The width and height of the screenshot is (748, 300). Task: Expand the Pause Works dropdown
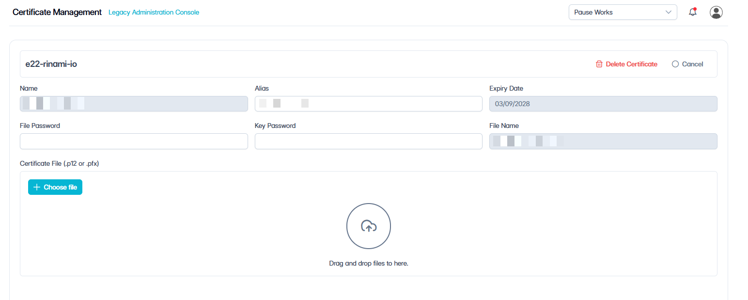coord(623,12)
